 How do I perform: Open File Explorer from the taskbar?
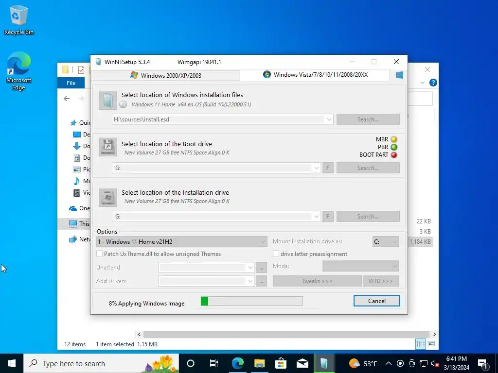tap(260, 363)
